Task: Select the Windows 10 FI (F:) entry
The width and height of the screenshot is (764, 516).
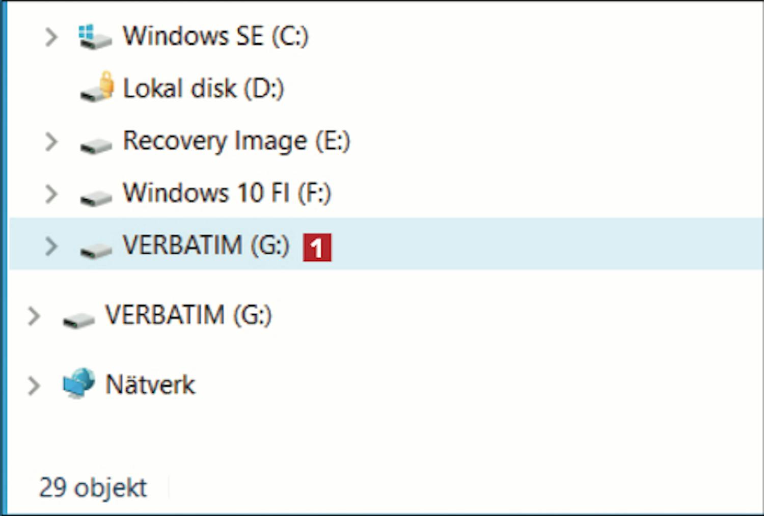Action: pyautogui.click(x=227, y=193)
